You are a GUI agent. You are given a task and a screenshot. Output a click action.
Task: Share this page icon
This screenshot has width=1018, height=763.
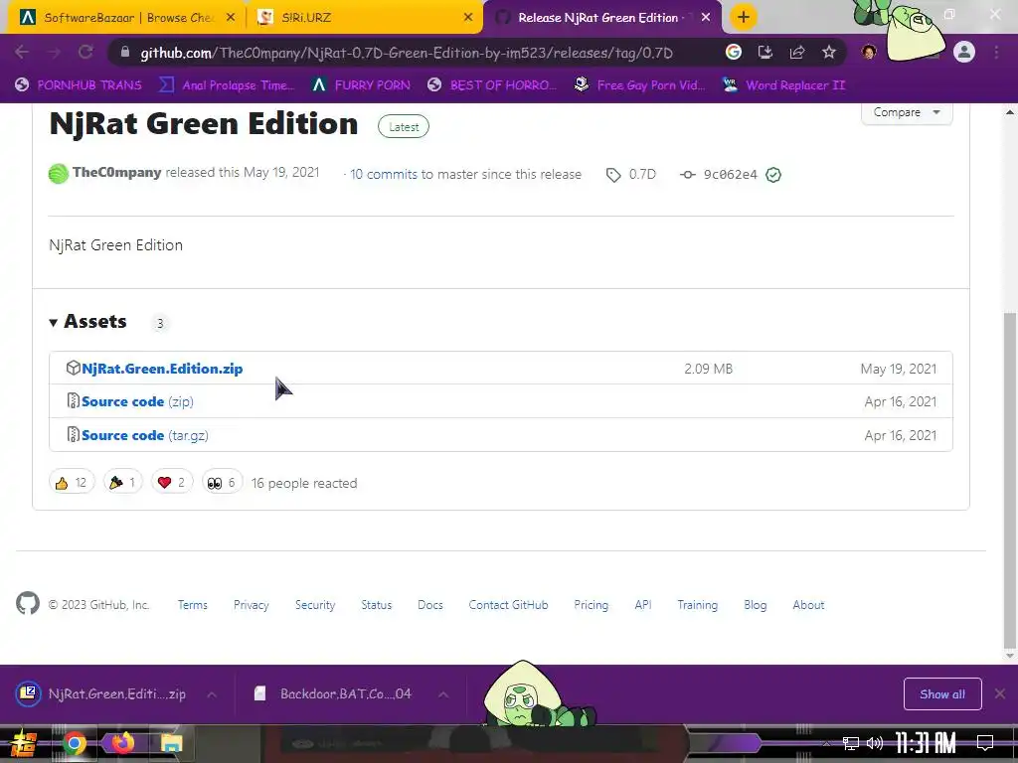797,53
